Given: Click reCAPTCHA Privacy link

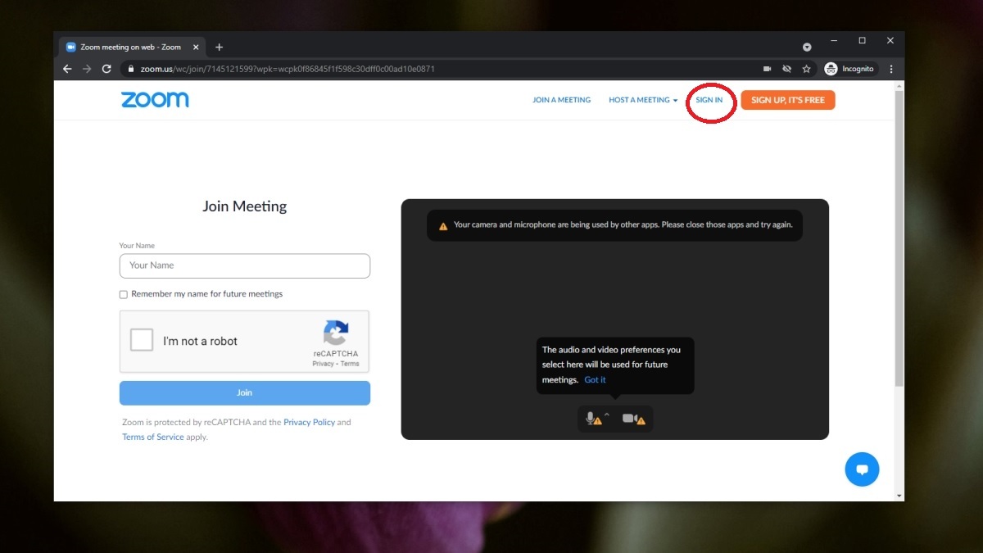Looking at the screenshot, I should pyautogui.click(x=323, y=364).
